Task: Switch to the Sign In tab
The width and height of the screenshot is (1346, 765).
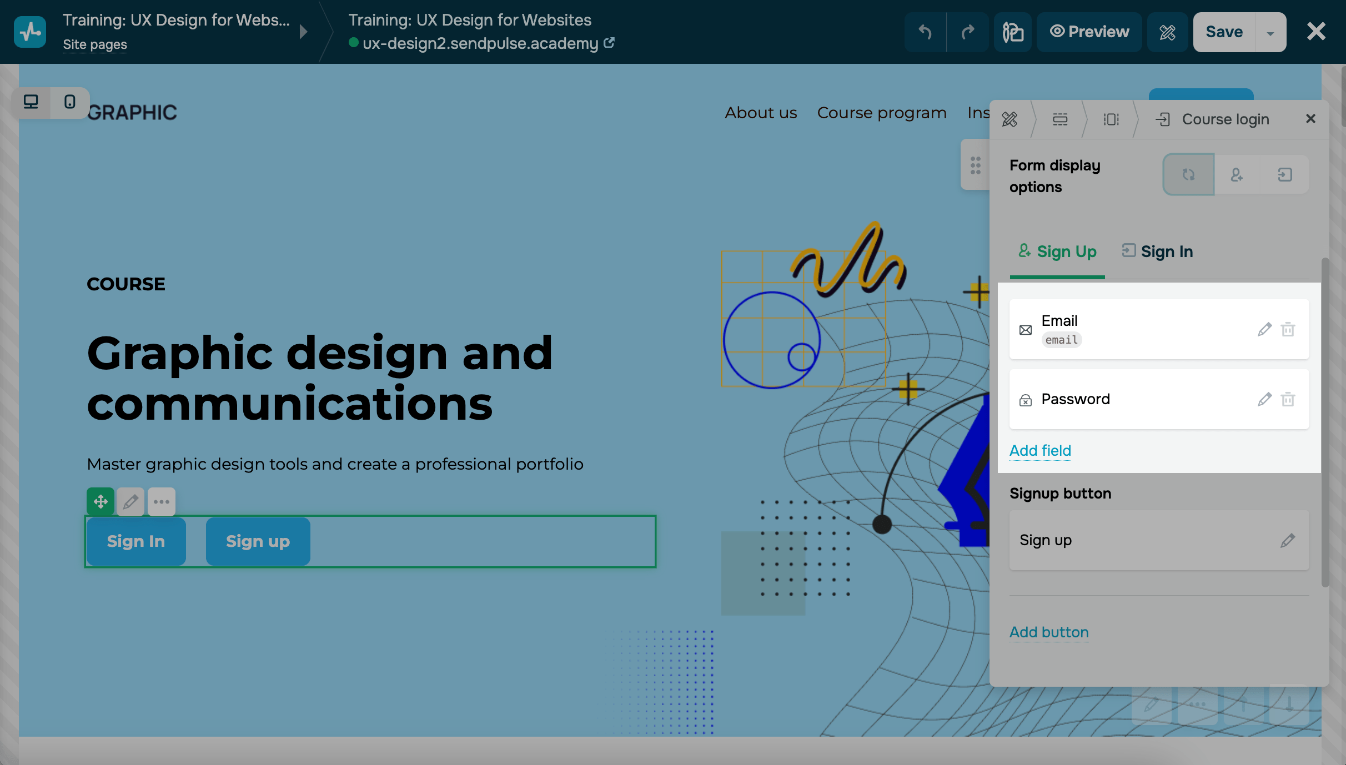Action: pos(1158,252)
